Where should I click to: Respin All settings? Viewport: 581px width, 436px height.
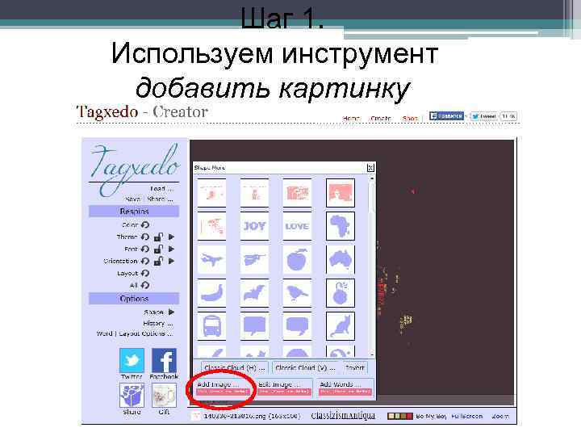pyautogui.click(x=145, y=285)
